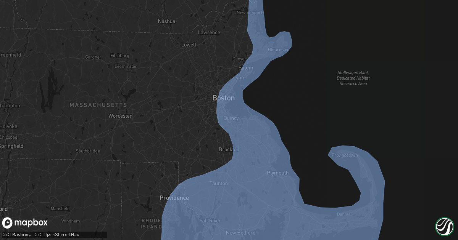Click the Plymouth label
The width and height of the screenshot is (458, 240).
pyautogui.click(x=278, y=173)
